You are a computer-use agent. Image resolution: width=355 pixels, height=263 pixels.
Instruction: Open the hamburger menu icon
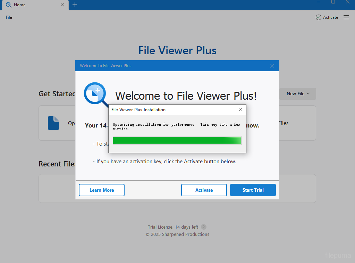(x=346, y=17)
